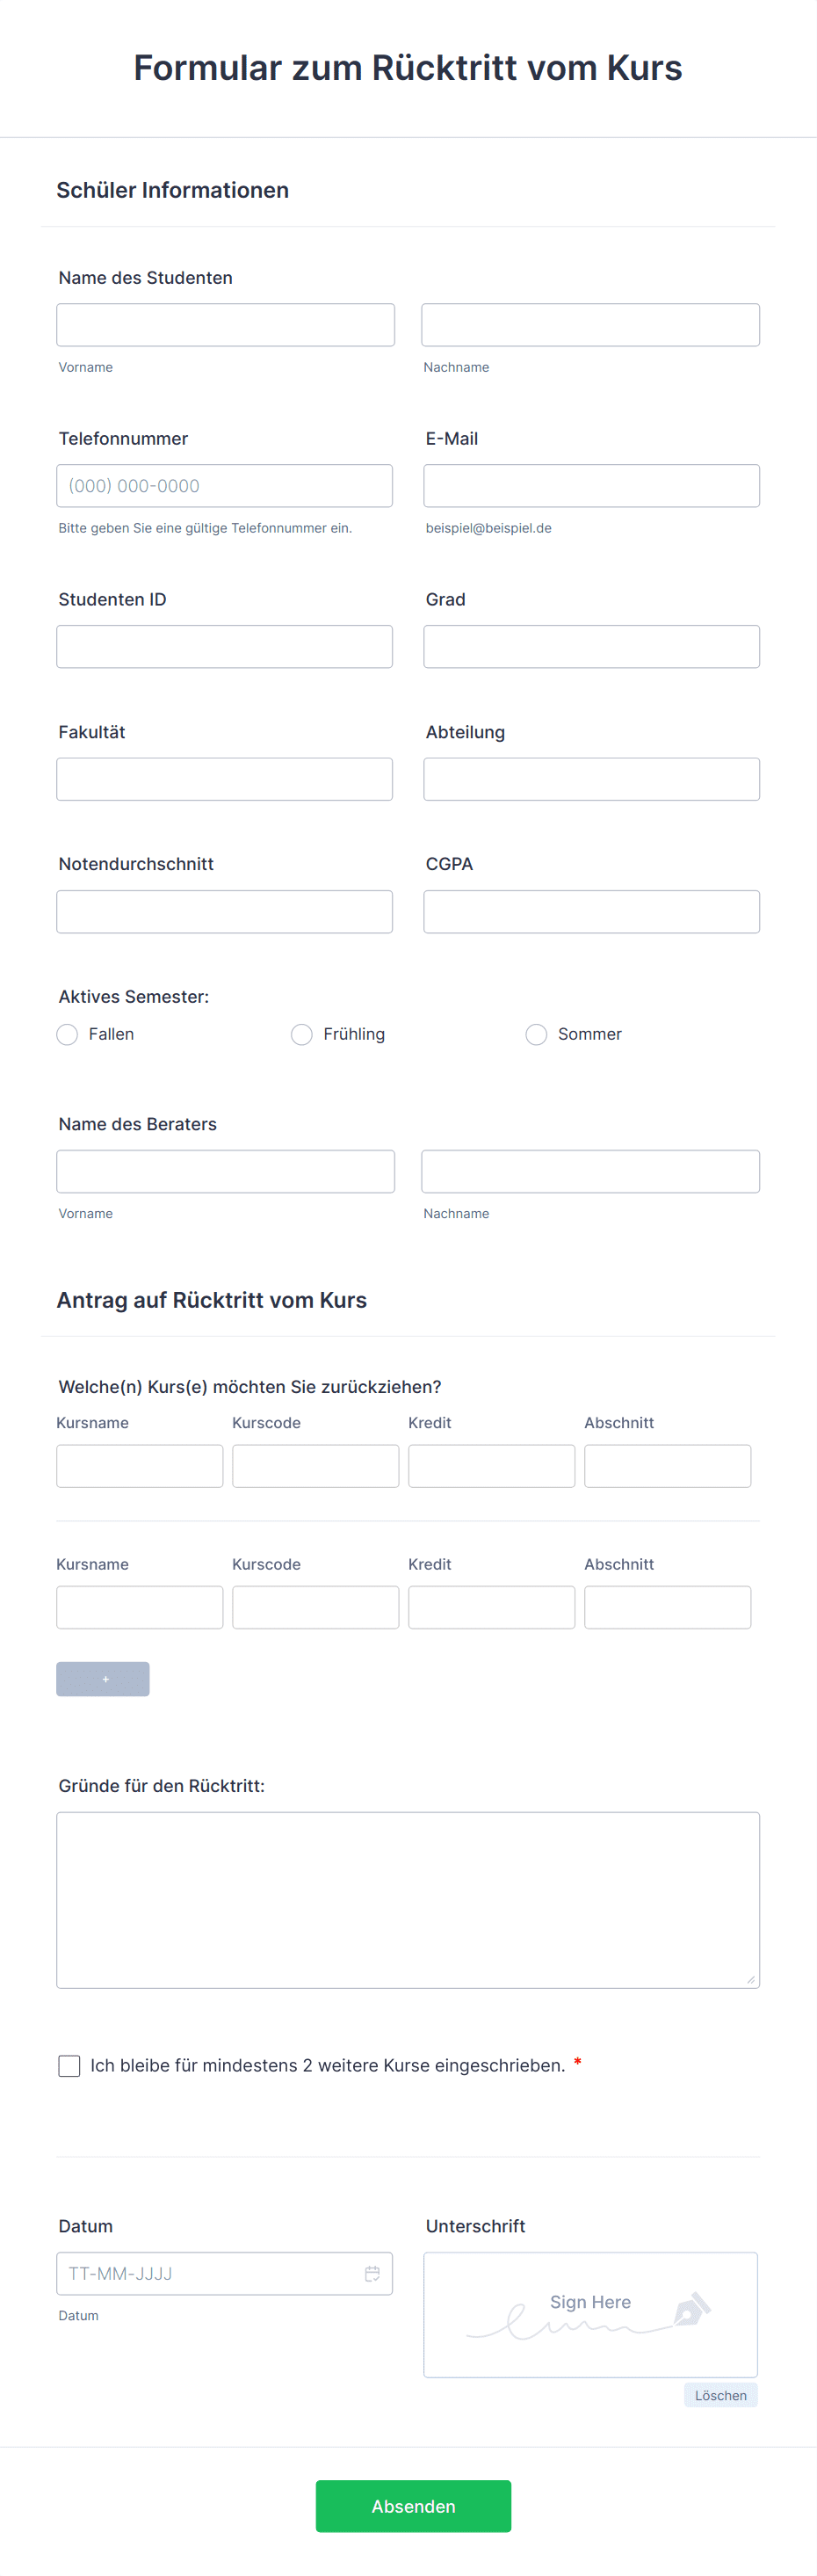
Task: Click the Fakultät text box
Action: coord(224,779)
